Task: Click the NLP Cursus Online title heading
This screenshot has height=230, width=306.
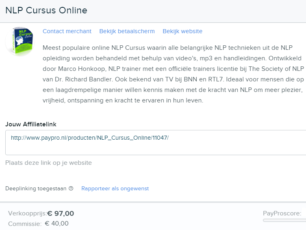Action: pos(46,10)
